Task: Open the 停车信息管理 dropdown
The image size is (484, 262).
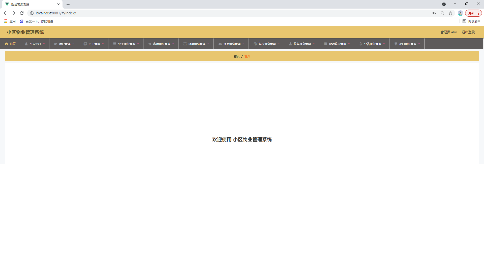Action: coord(314,44)
